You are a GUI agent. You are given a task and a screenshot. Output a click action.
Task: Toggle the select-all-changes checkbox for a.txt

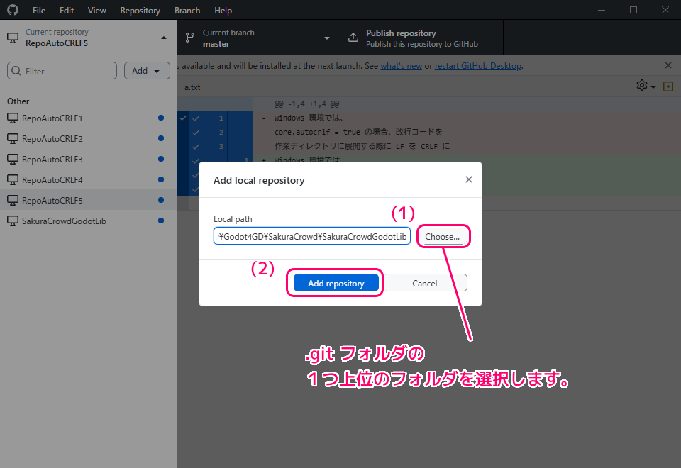tap(183, 118)
